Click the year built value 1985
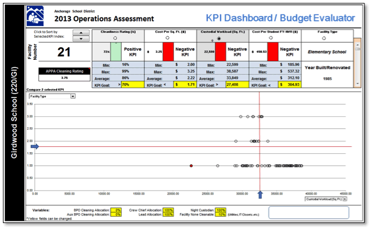 (327, 79)
